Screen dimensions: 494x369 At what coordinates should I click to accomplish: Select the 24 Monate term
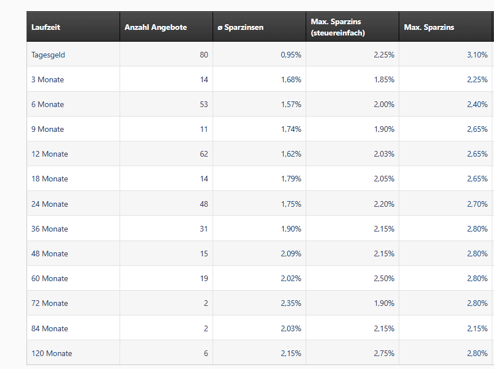(x=50, y=204)
